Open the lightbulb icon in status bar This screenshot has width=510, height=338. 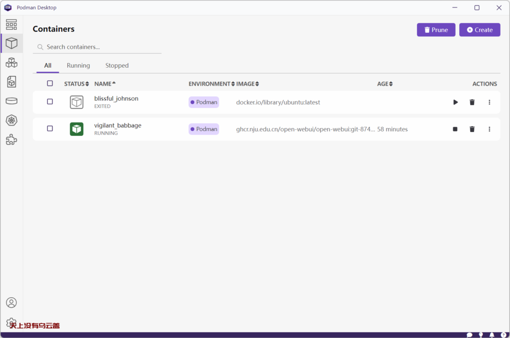(481, 335)
